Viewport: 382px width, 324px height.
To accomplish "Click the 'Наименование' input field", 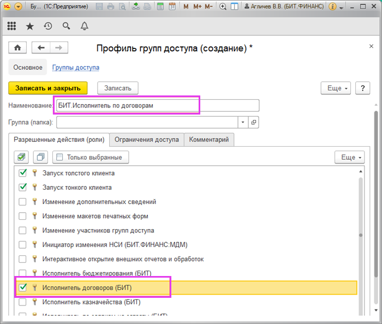I will tap(157, 105).
